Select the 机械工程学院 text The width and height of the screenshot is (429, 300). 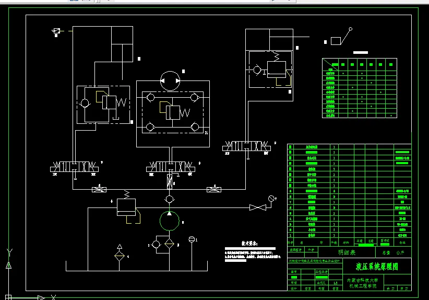363,286
